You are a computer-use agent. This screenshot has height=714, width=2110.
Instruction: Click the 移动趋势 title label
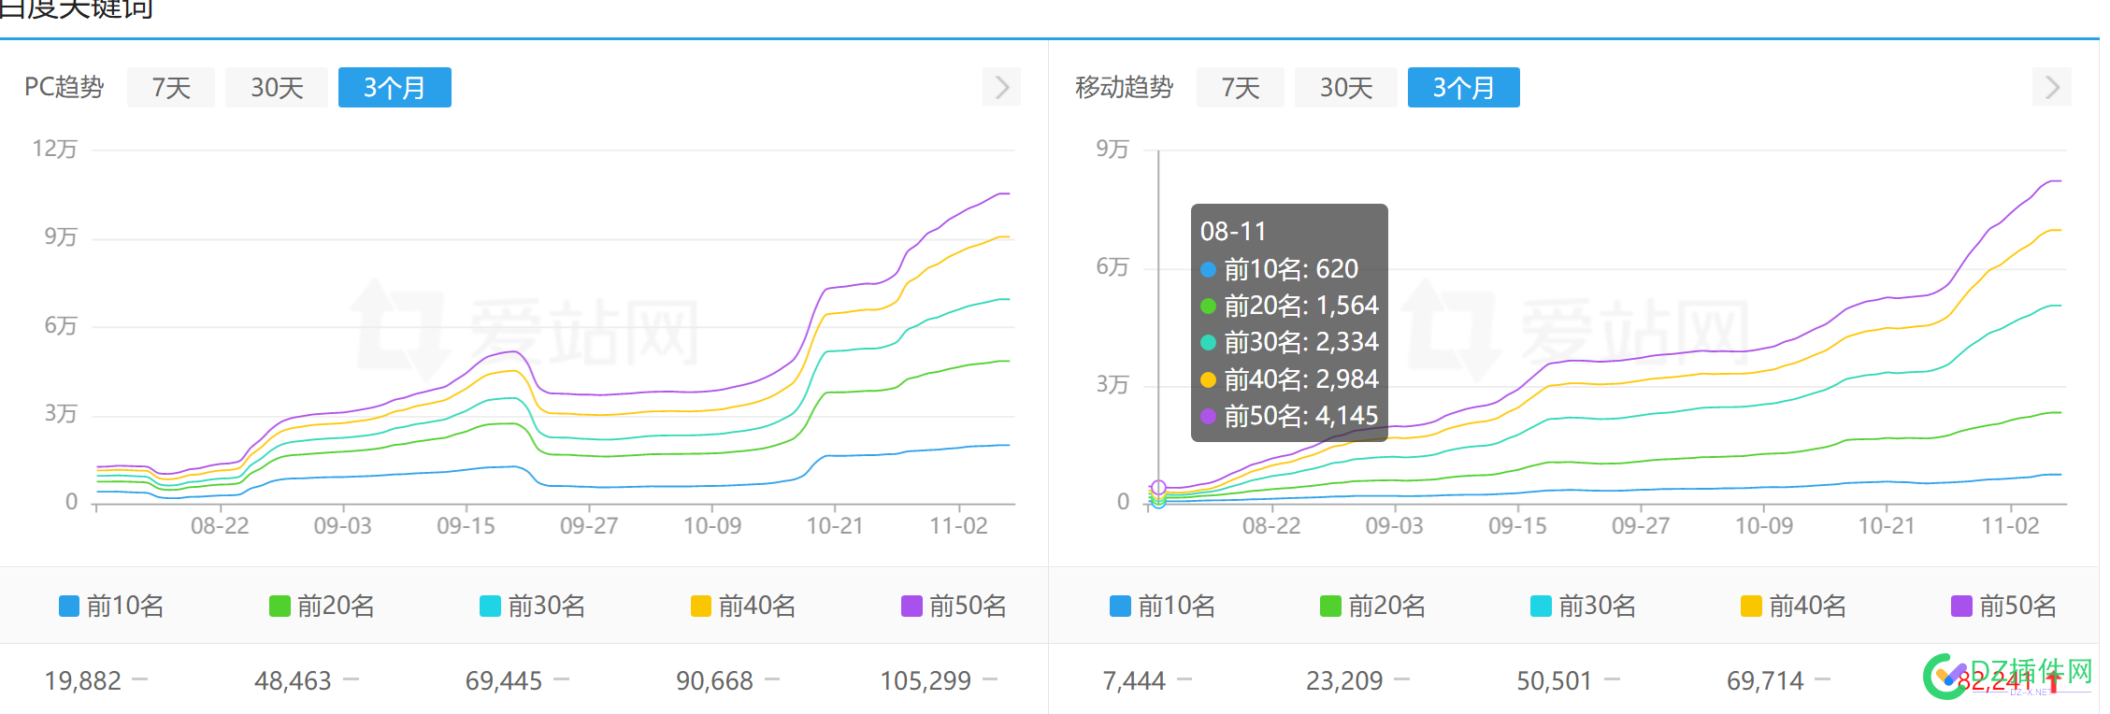1124,87
